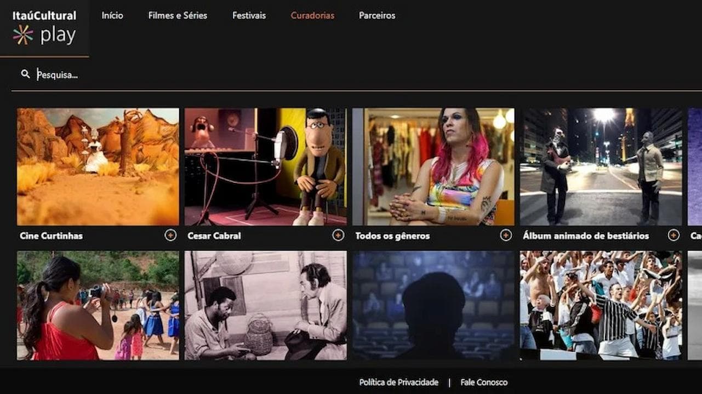This screenshot has width=702, height=394.
Task: Open the Festivais section
Action: pyautogui.click(x=249, y=15)
